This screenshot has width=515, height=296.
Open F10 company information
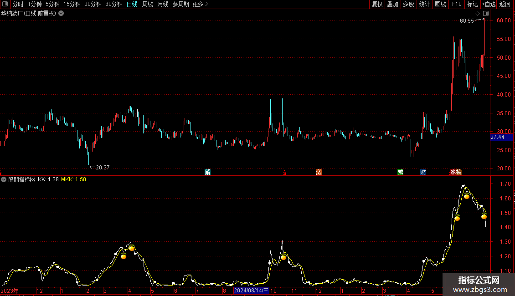(x=457, y=4)
